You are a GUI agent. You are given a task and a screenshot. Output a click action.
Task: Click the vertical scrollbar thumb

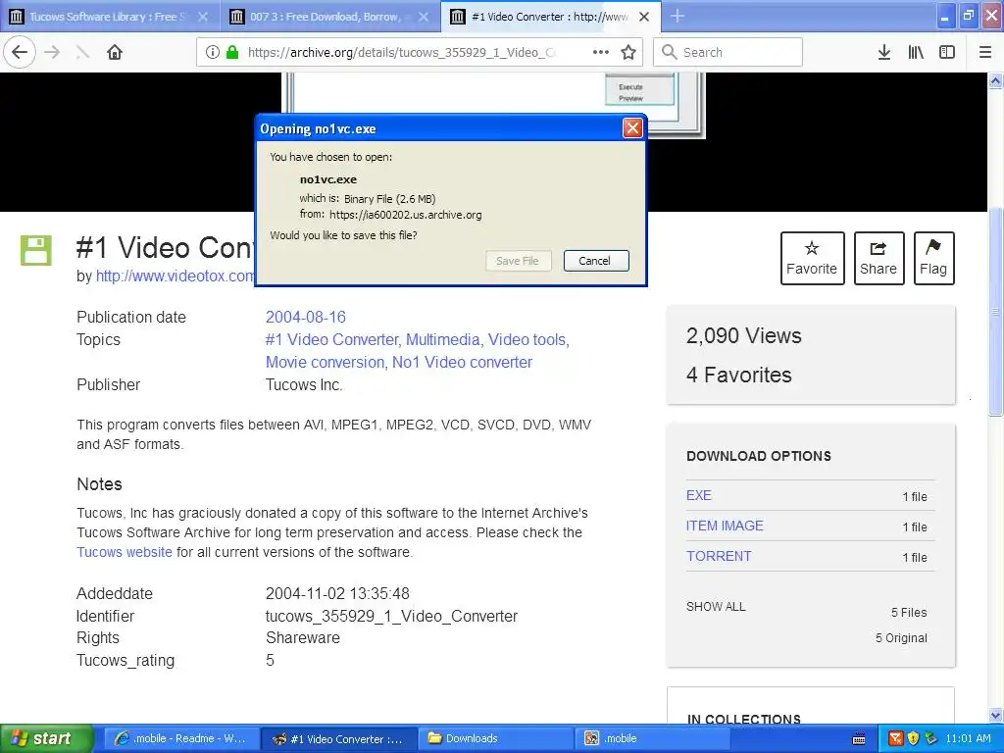pos(996,312)
